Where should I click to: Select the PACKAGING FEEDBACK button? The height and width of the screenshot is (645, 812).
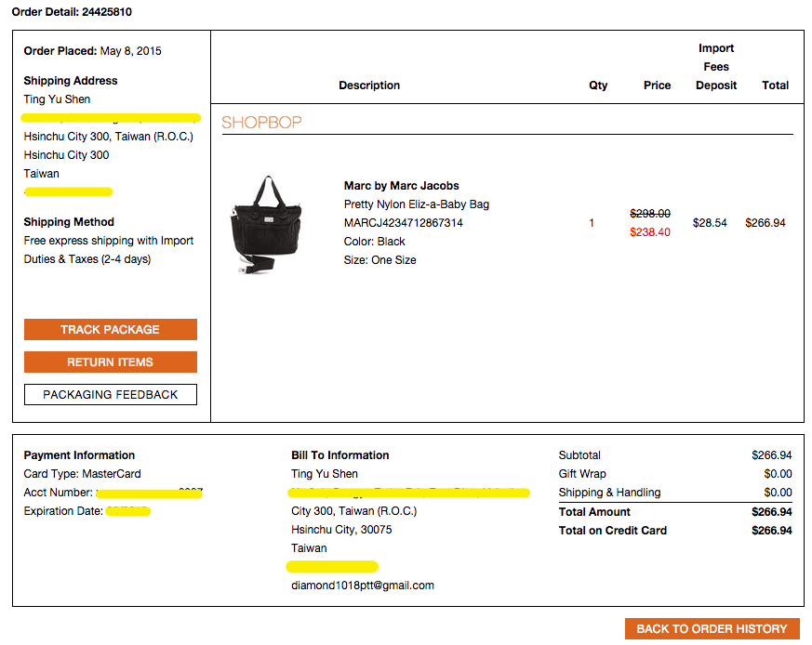coord(111,394)
